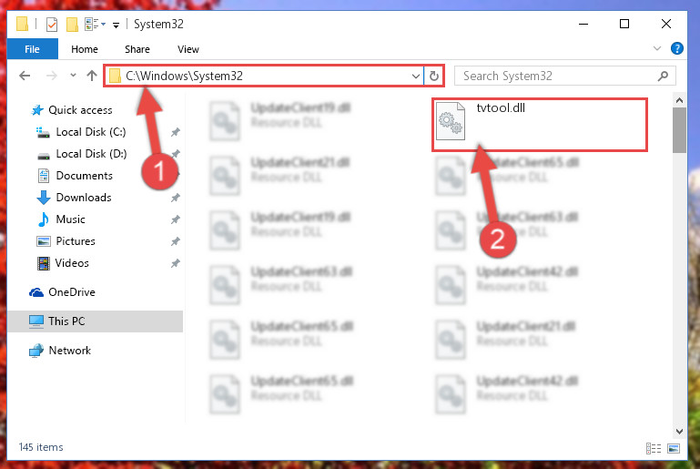Click the Search System32 field

click(558, 76)
